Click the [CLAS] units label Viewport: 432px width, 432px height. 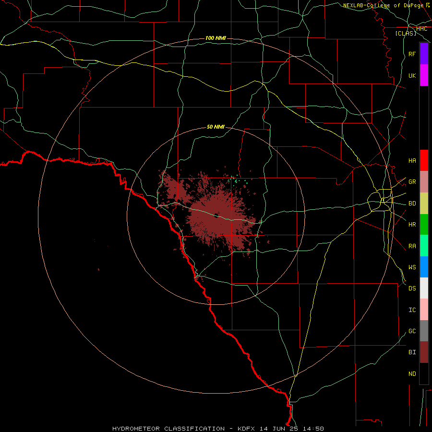(406, 33)
